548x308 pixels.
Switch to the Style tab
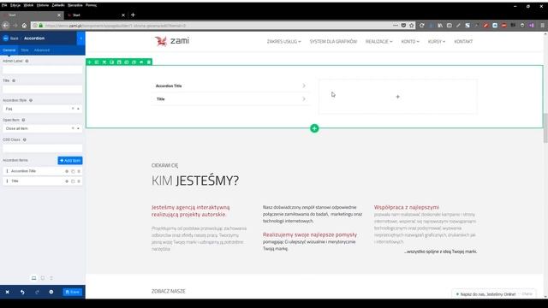point(25,50)
